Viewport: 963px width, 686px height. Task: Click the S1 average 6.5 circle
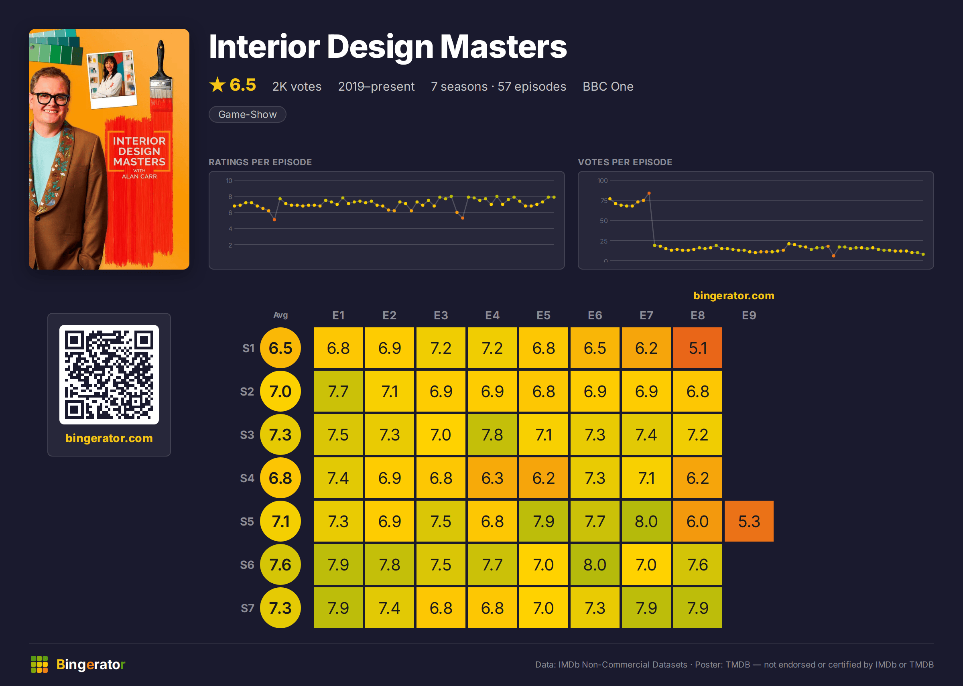point(280,348)
